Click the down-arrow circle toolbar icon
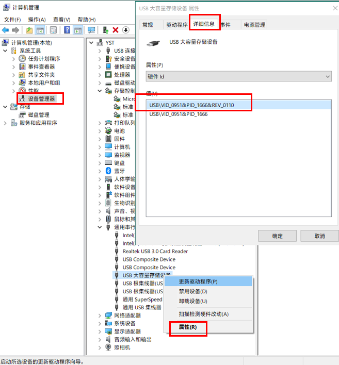 (125, 30)
